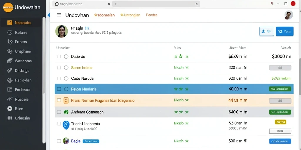301x150 pixels.
Task: Click the yellow badge in Tnerial Ilndonssia row
Action: (x=281, y=122)
